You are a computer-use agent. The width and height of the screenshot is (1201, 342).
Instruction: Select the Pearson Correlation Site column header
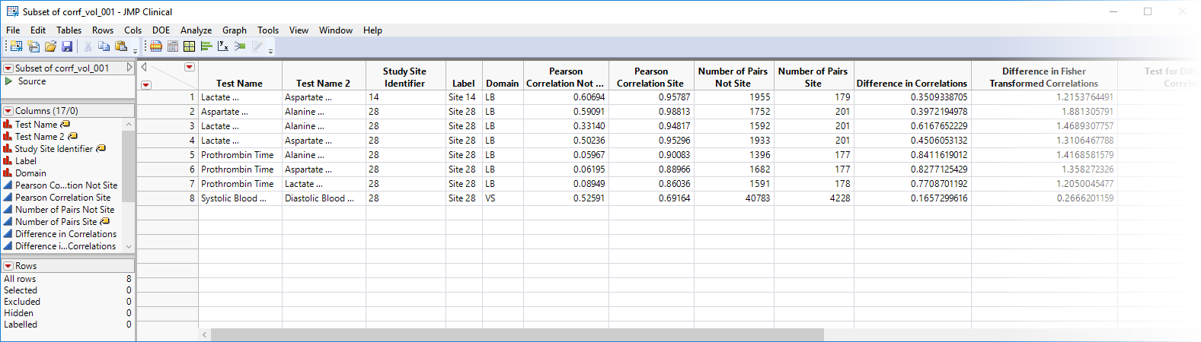tap(650, 78)
